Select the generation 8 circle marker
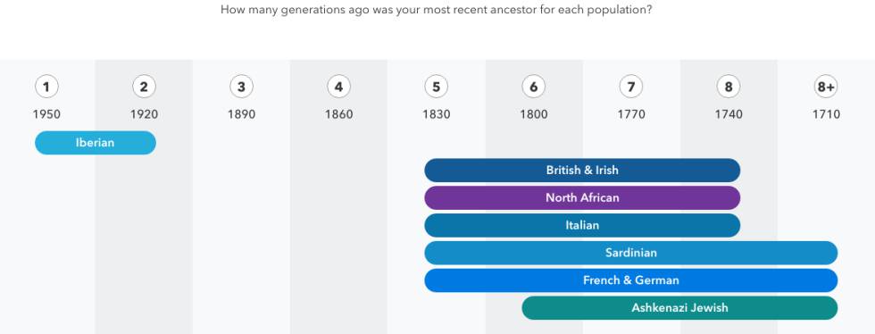 click(x=729, y=87)
